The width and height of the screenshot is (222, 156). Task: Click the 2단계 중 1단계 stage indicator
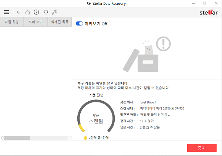point(96,138)
